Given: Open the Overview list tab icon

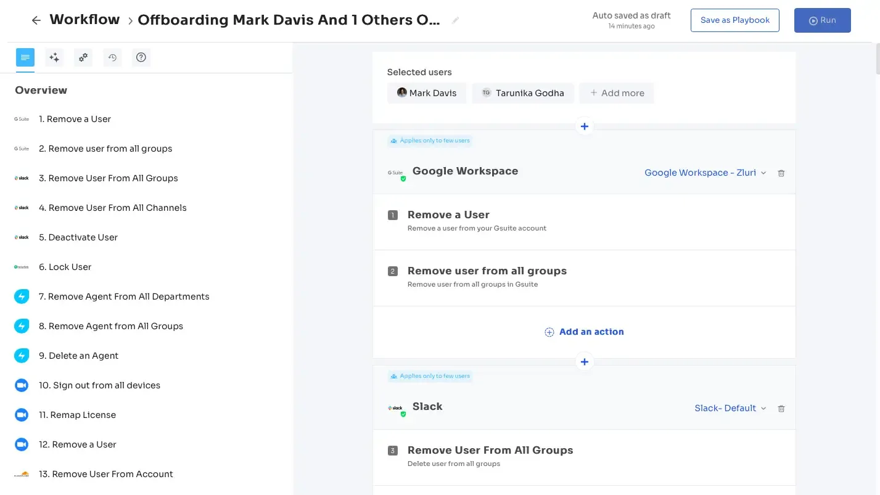Looking at the screenshot, I should pyautogui.click(x=25, y=57).
